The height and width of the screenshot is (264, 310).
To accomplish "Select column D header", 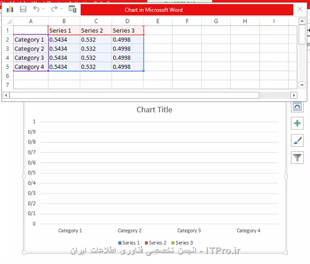I will coord(128,21).
